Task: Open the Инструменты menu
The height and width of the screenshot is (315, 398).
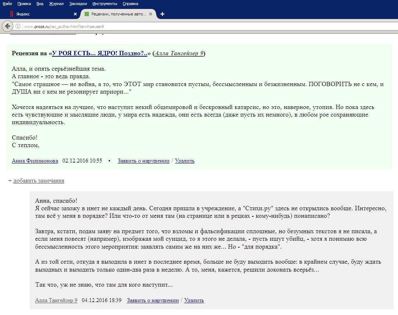Action: click(104, 4)
